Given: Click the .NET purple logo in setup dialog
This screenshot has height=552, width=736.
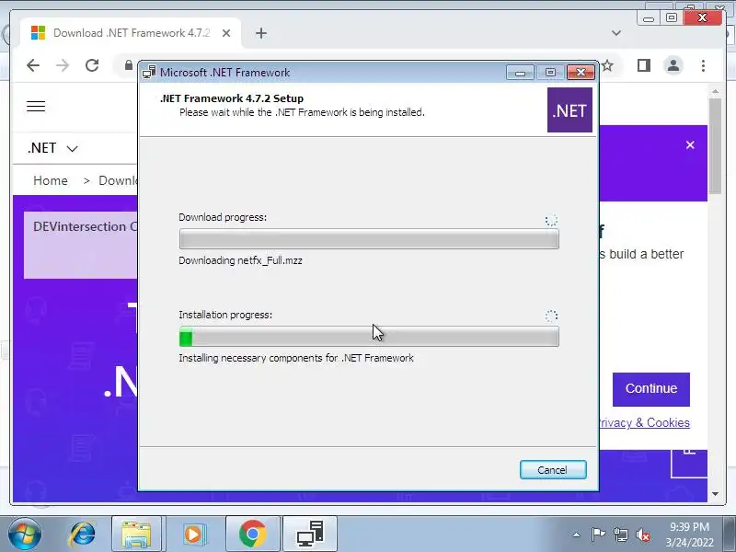Looking at the screenshot, I should [x=569, y=110].
